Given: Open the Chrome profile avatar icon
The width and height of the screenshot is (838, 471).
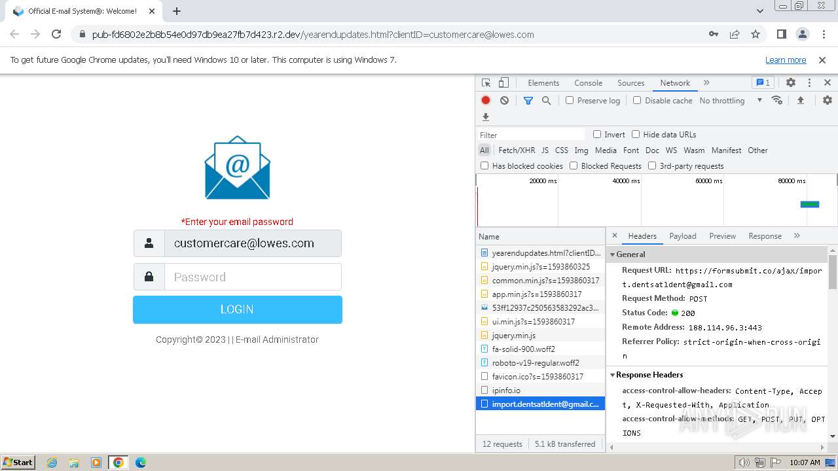Looking at the screenshot, I should click(802, 34).
